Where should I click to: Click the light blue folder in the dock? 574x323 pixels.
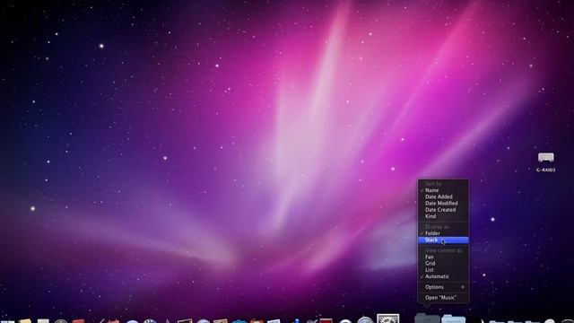[453, 319]
